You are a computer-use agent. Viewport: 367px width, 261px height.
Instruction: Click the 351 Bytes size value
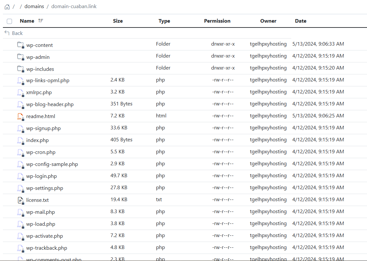121,104
